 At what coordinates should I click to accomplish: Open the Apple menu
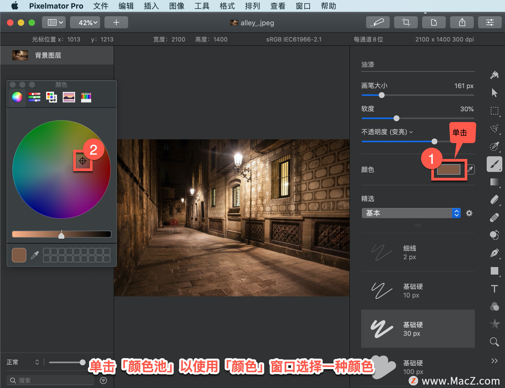pos(15,6)
